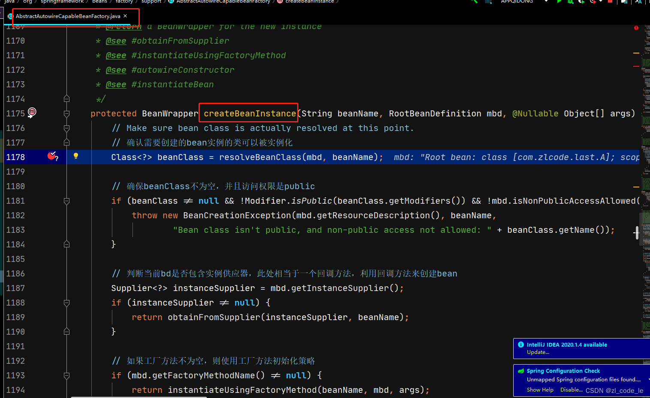
Task: Click line number 1178 in the gutter
Action: (x=15, y=157)
